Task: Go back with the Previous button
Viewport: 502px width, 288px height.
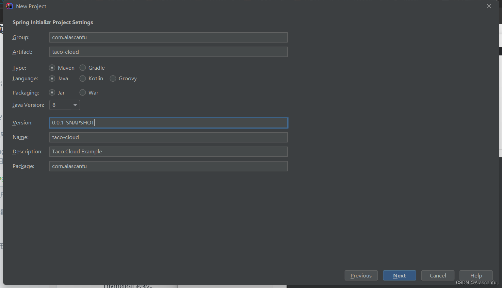Action: coord(361,275)
